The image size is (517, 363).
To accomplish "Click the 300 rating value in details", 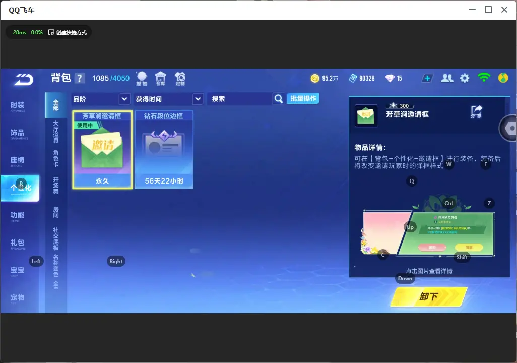I will coord(404,106).
